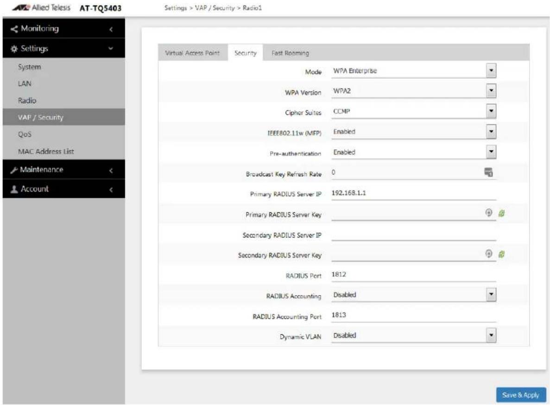
Task: Switch to the Virtual Access Point tab
Action: pos(192,53)
